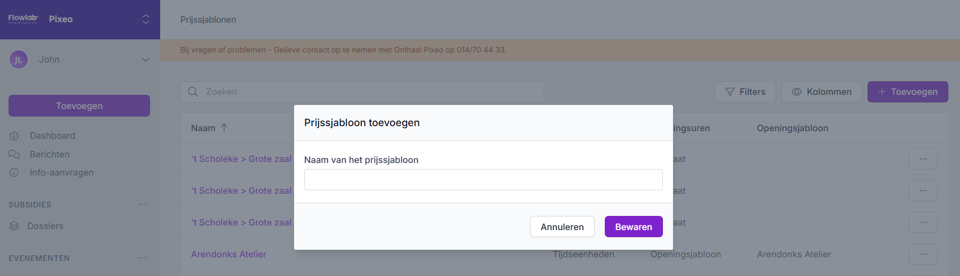The height and width of the screenshot is (276, 960).
Task: Open the Arendonks Atelier link
Action: (x=228, y=254)
